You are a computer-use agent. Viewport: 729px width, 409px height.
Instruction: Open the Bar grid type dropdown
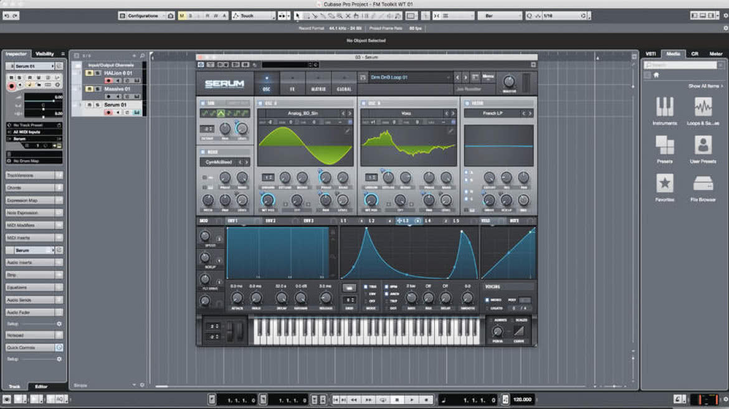click(500, 16)
